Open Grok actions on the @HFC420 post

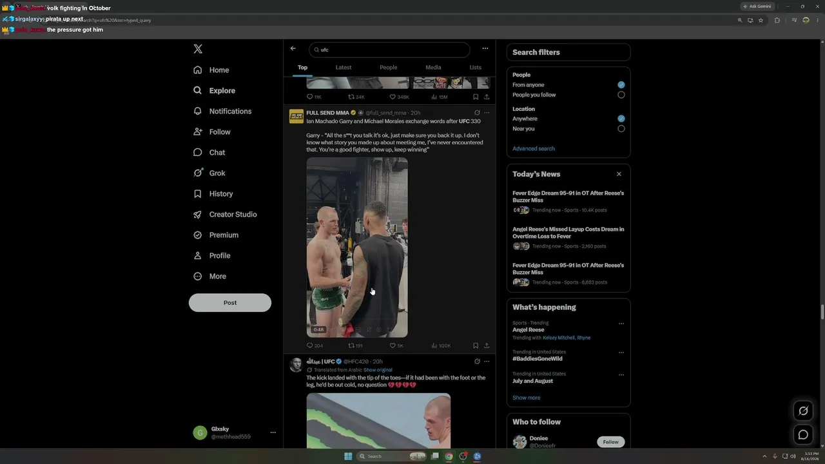pos(477,362)
